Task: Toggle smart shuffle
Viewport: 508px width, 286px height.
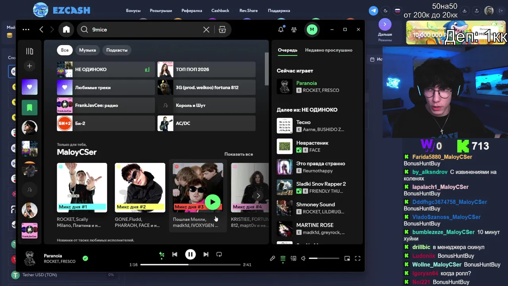Action: pyautogui.click(x=162, y=255)
